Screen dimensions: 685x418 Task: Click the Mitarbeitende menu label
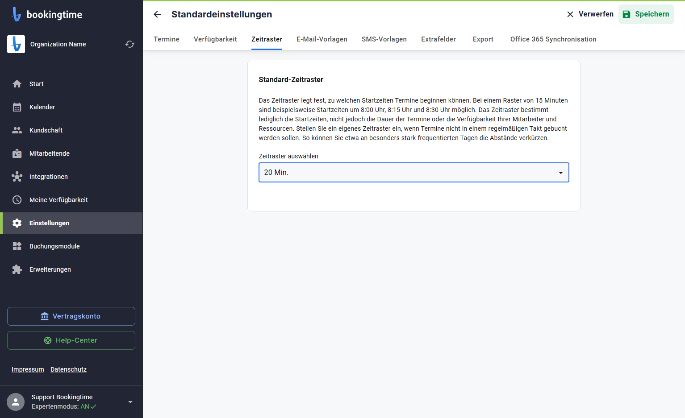[x=50, y=153]
